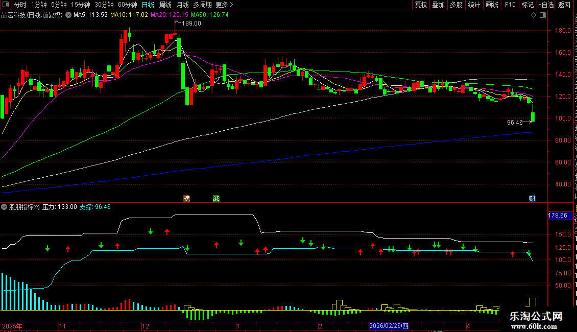The image size is (577, 332).
Task: Select the 60分钟 period tab
Action: coord(128,5)
